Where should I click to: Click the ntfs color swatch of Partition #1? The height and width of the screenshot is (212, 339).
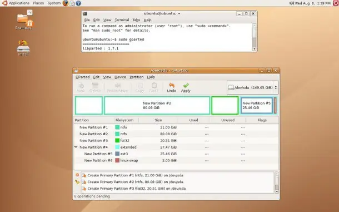(117, 127)
